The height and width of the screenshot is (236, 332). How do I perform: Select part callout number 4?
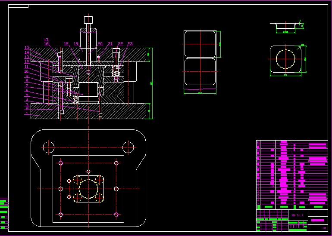click(x=27, y=100)
